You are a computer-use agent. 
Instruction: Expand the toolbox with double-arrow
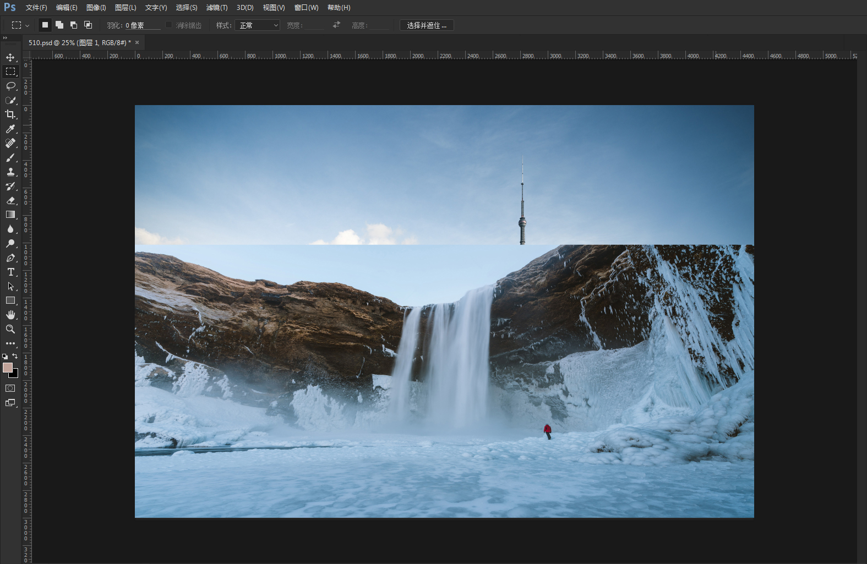5,38
